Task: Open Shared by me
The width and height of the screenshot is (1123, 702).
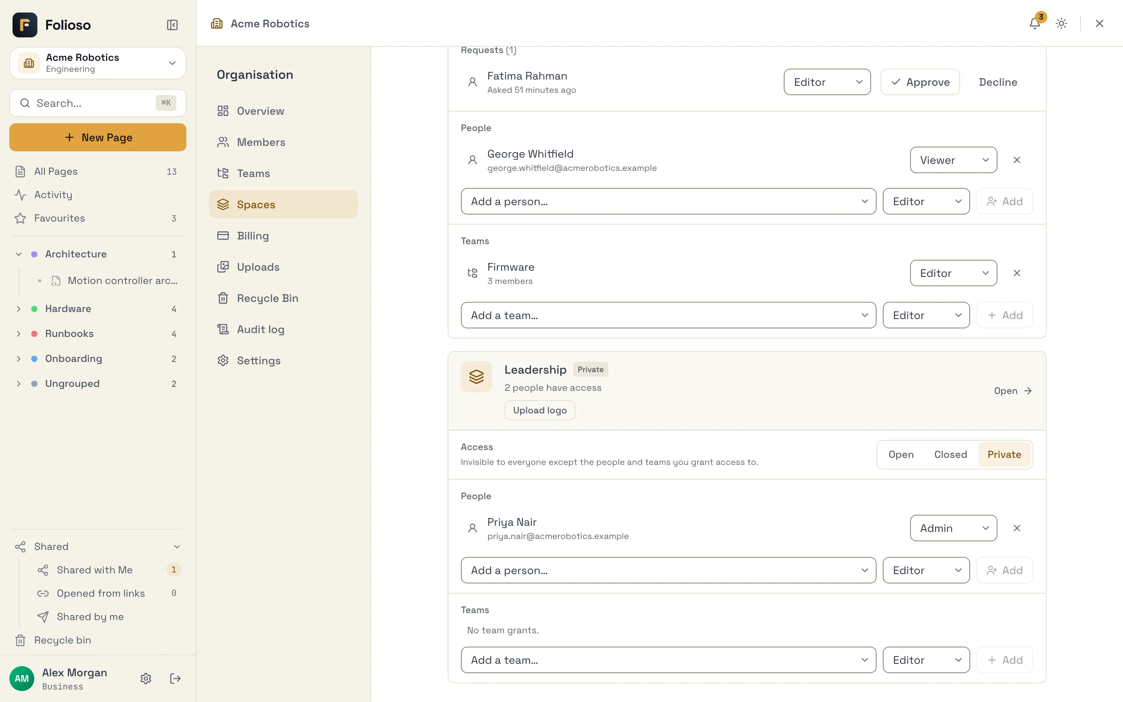Action: click(x=109, y=617)
